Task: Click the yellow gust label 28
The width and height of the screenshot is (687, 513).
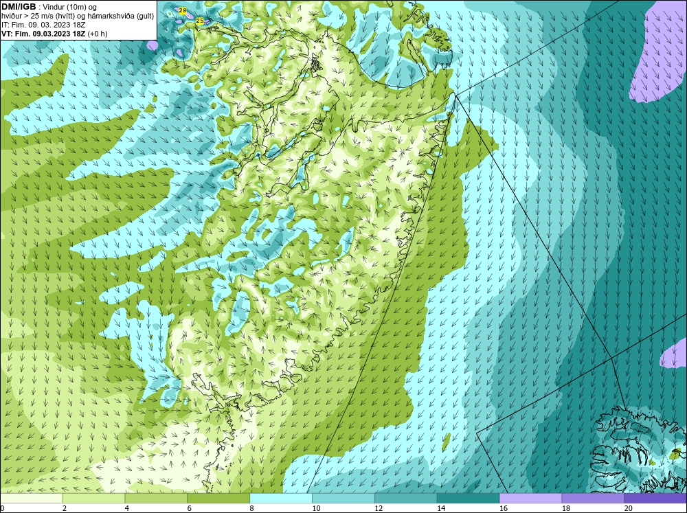Action: (183, 10)
